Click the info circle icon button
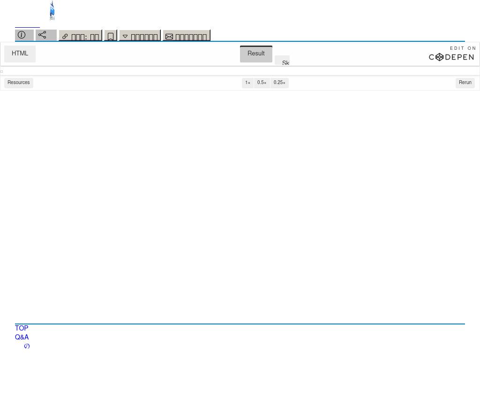Image resolution: width=480 pixels, height=393 pixels. point(24,35)
